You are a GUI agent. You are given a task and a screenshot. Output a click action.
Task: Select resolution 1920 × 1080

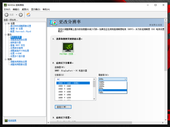(64, 92)
